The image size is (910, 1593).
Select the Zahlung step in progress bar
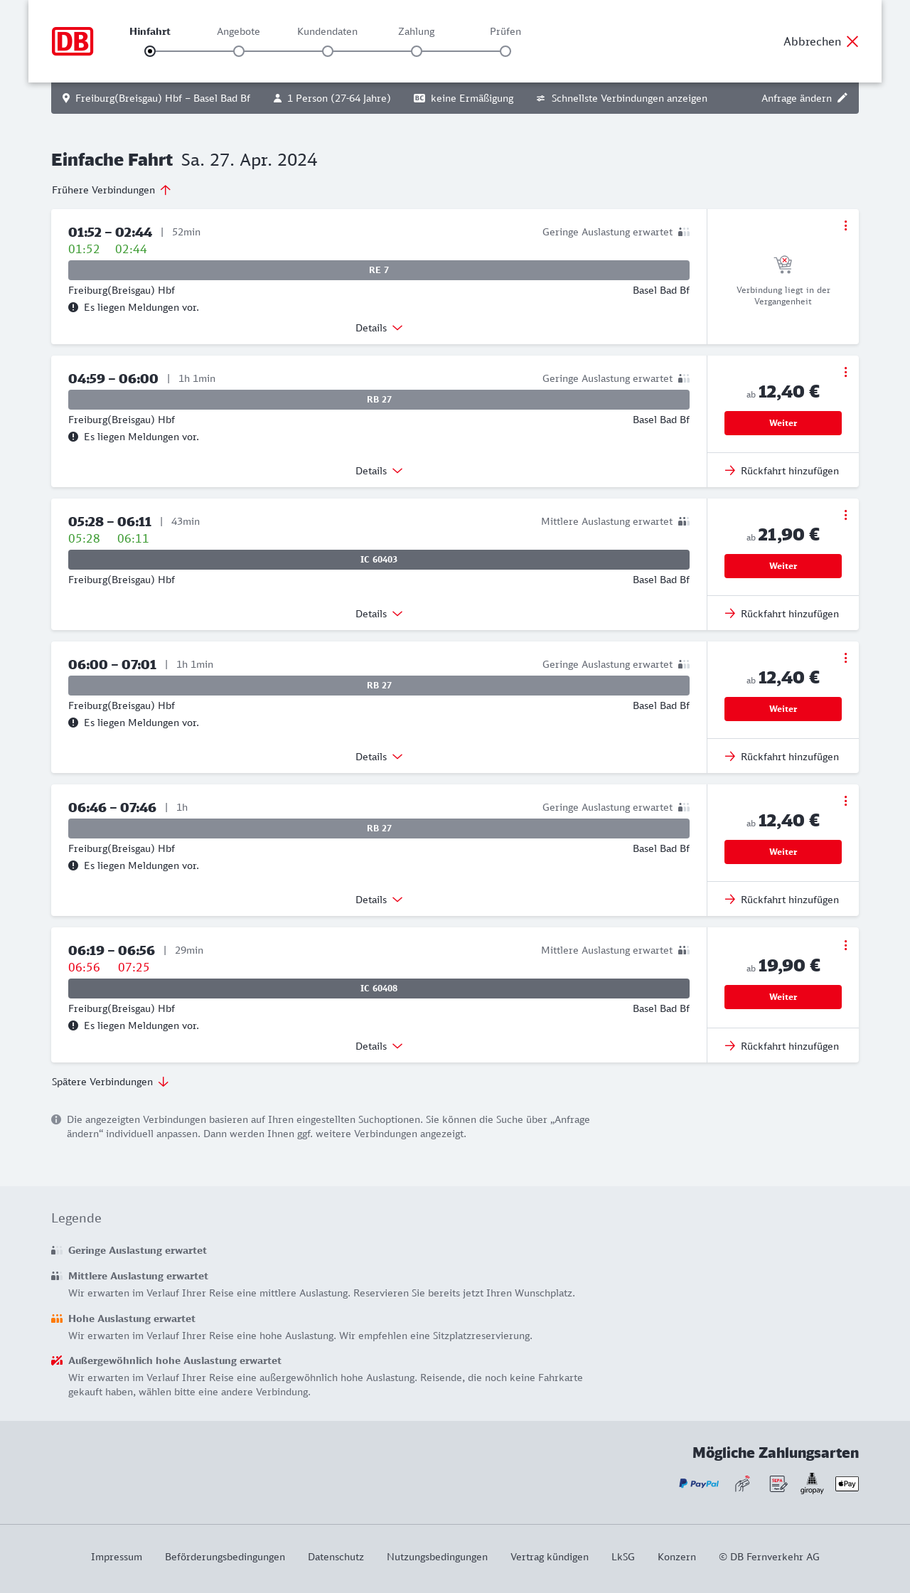click(417, 51)
